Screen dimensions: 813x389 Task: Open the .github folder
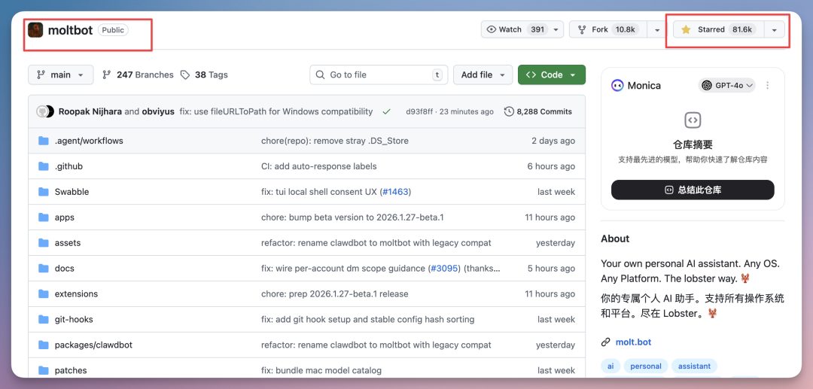69,166
